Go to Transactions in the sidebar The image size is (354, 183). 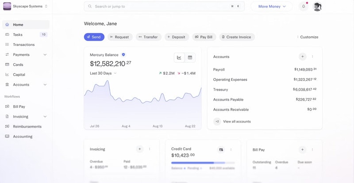tap(23, 45)
